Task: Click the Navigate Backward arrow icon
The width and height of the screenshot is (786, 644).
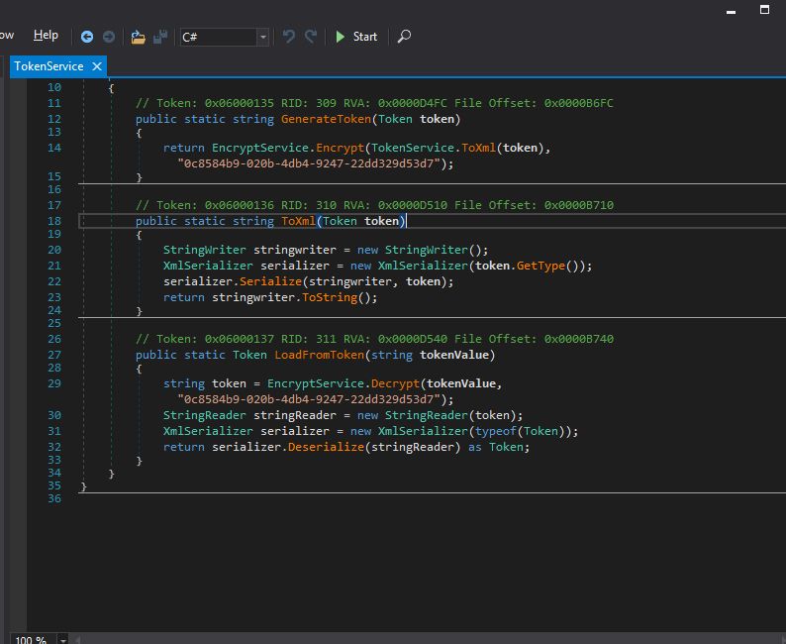Action: tap(87, 37)
